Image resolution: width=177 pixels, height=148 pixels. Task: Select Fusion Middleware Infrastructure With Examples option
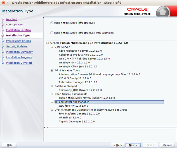coord(51,33)
